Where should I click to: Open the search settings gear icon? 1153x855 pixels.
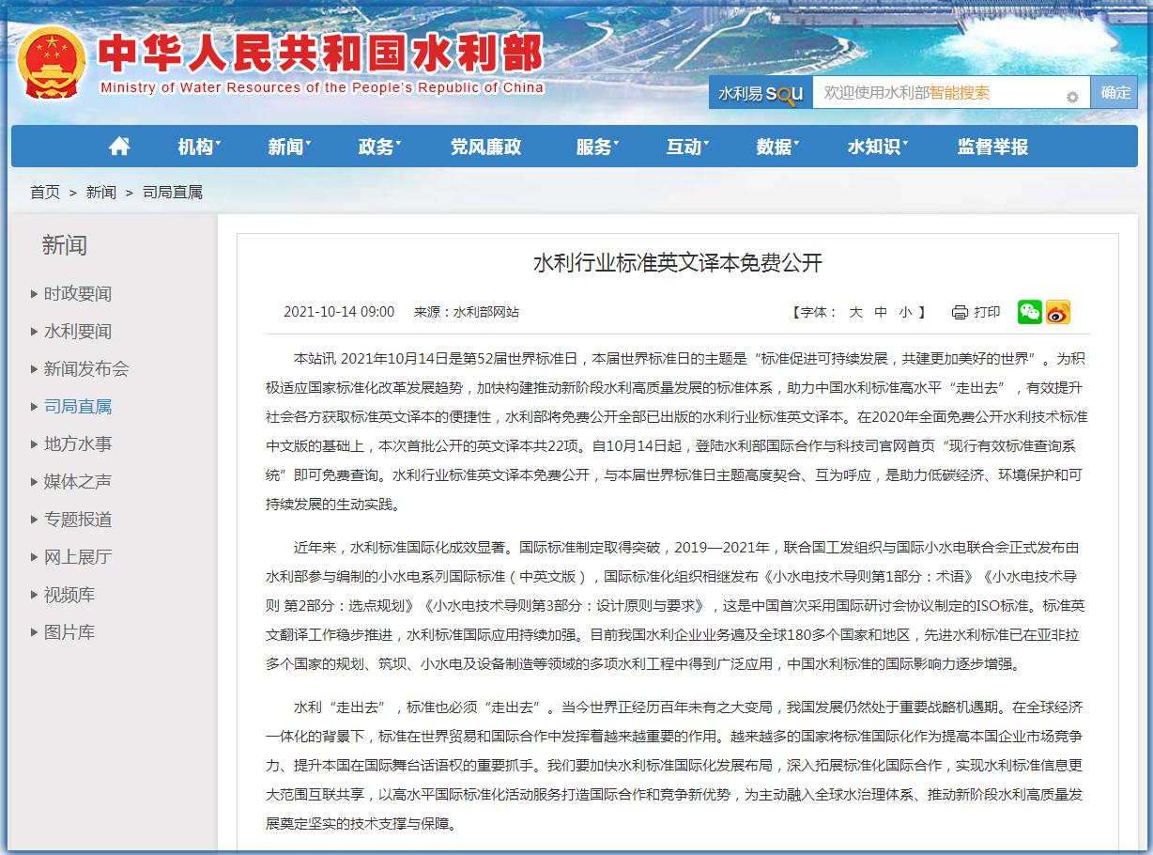[x=1072, y=97]
